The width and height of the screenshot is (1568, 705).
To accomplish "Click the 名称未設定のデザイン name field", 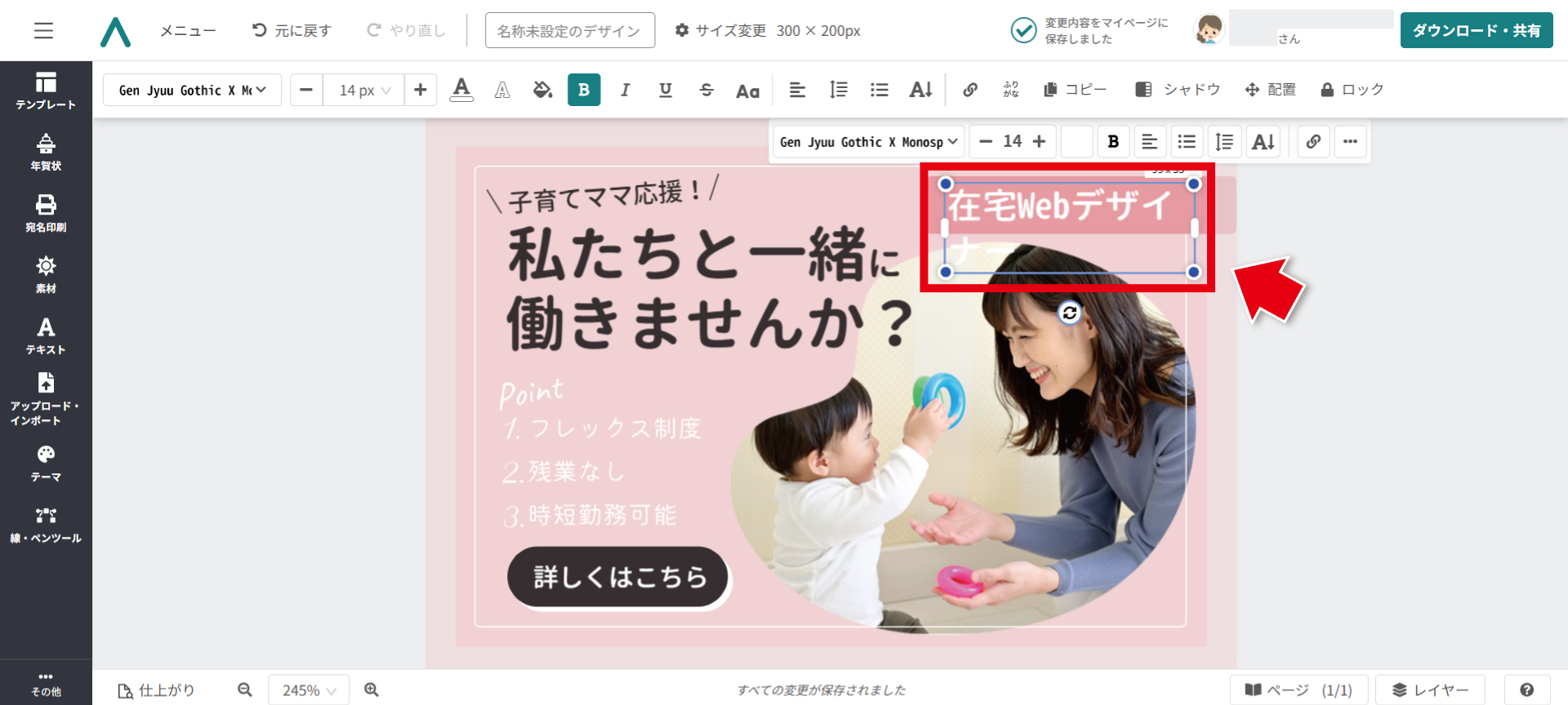I will click(570, 30).
